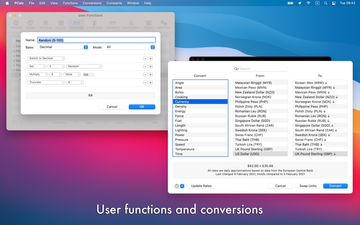Remove the Switch to Decimal step with minus
This screenshot has width=360, height=225.
[145, 58]
